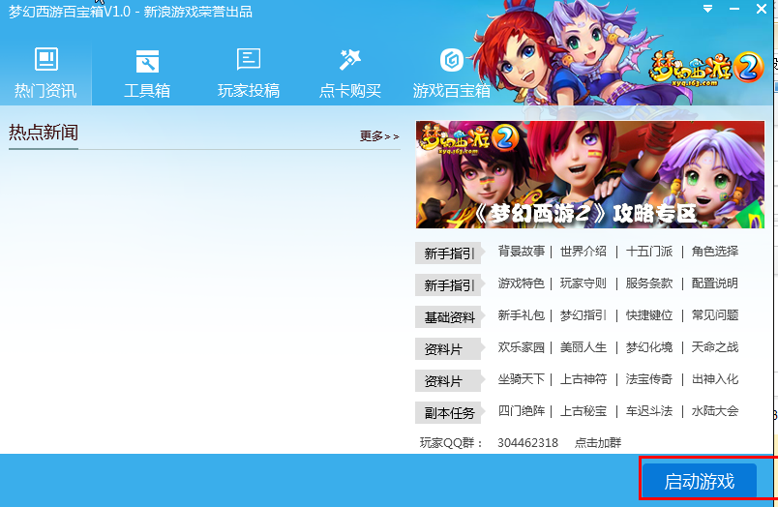The height and width of the screenshot is (507, 778).
Task: Minimize the 梦幻西游百宝箱 window
Action: 734,9
